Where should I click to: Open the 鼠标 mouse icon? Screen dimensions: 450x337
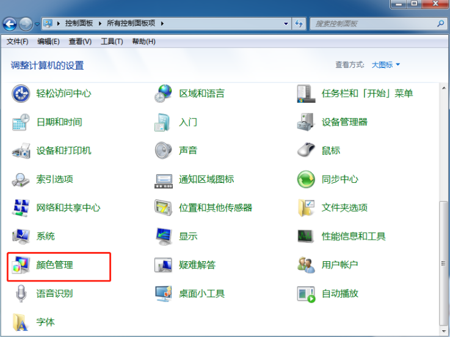click(x=306, y=150)
